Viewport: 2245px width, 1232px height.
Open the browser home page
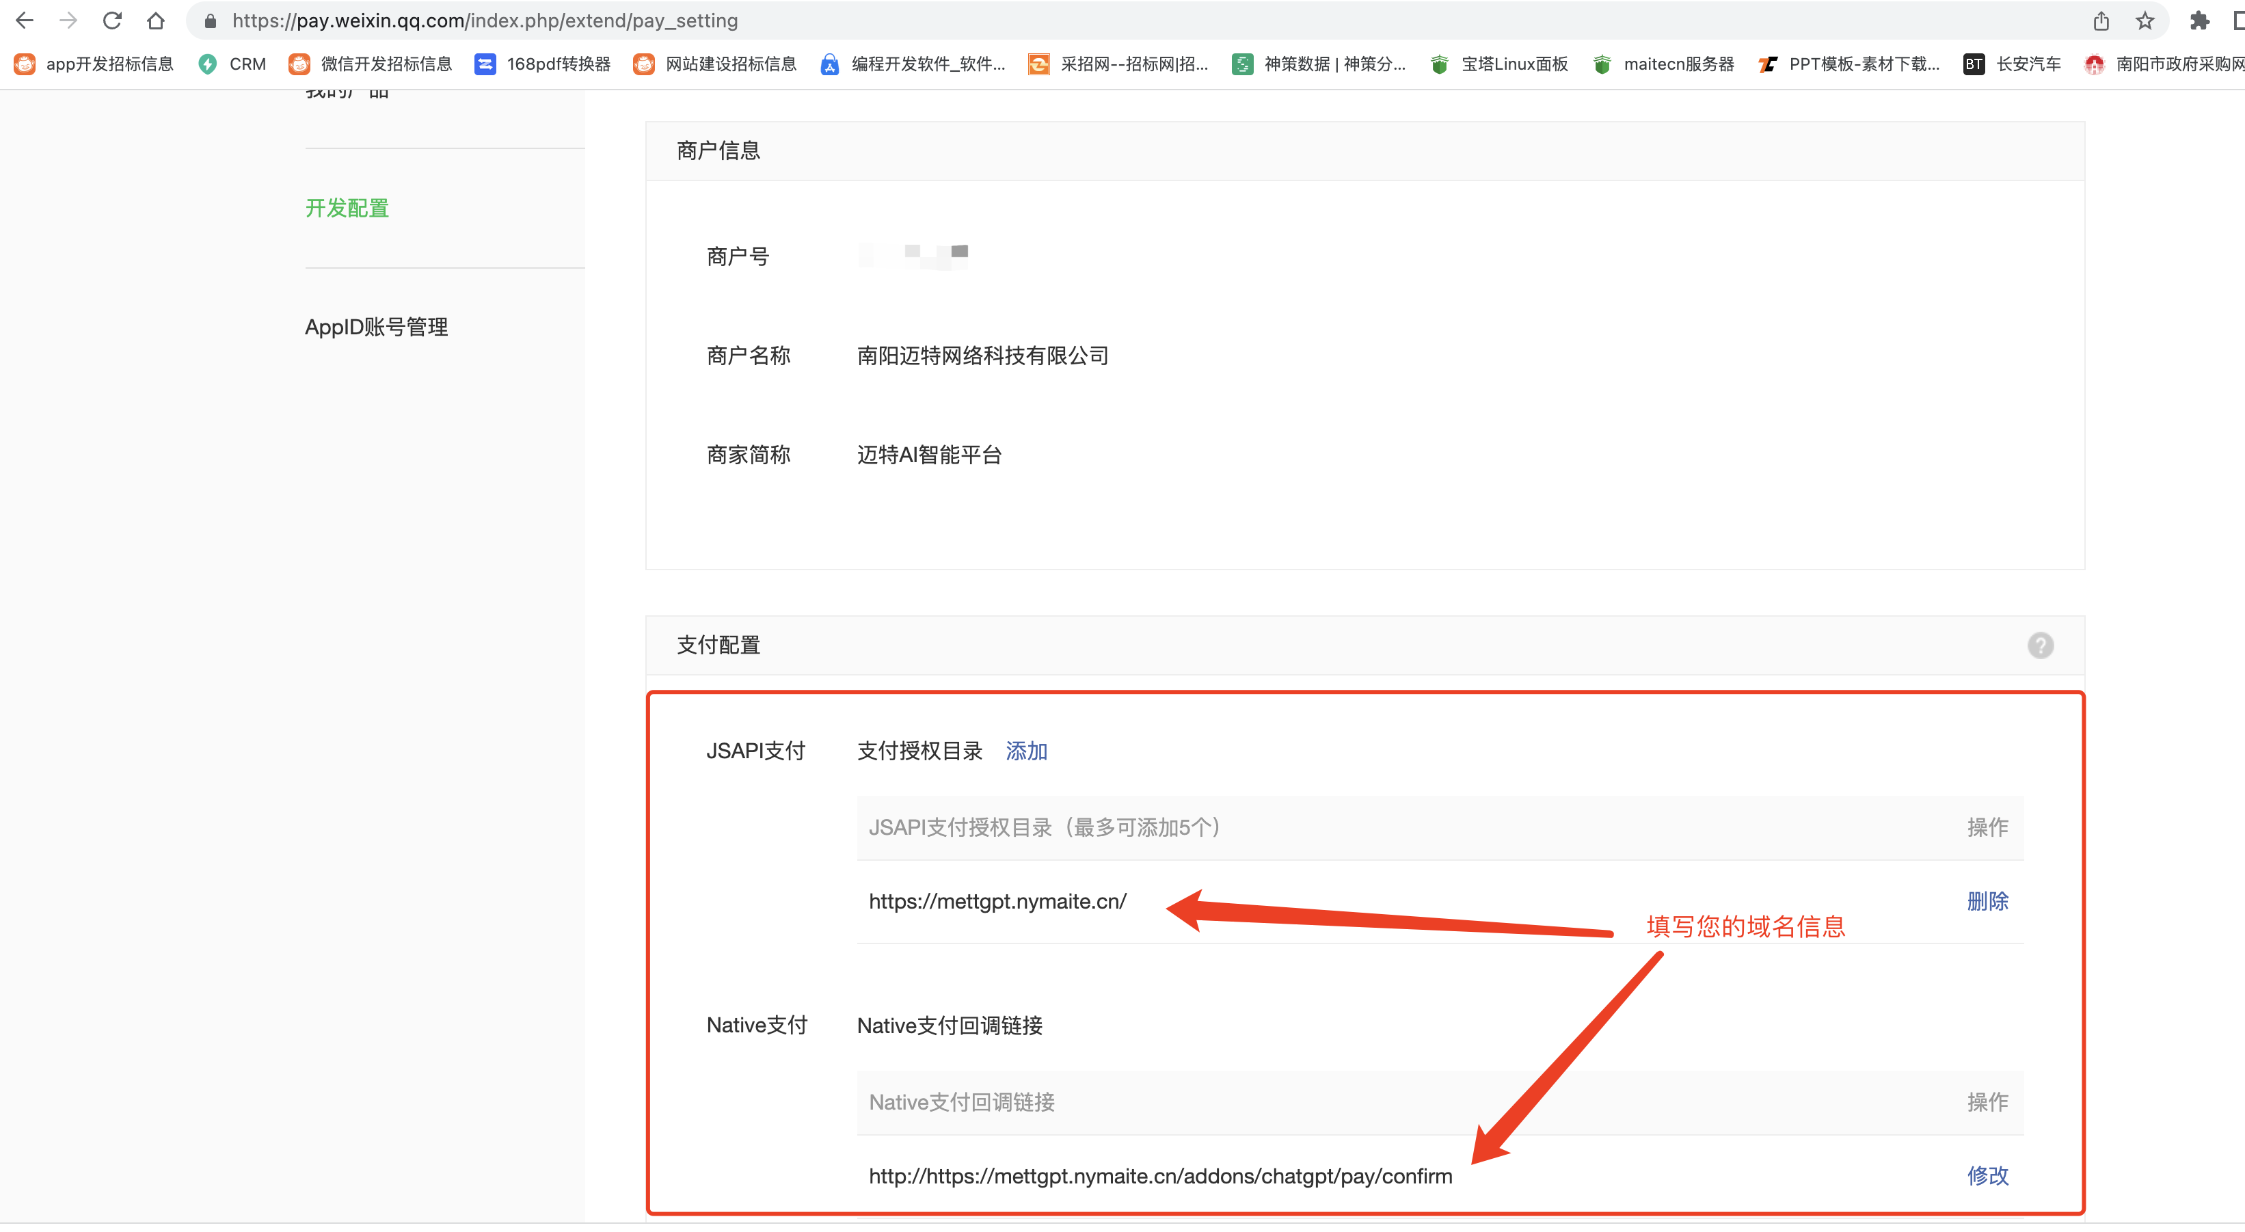click(x=156, y=20)
